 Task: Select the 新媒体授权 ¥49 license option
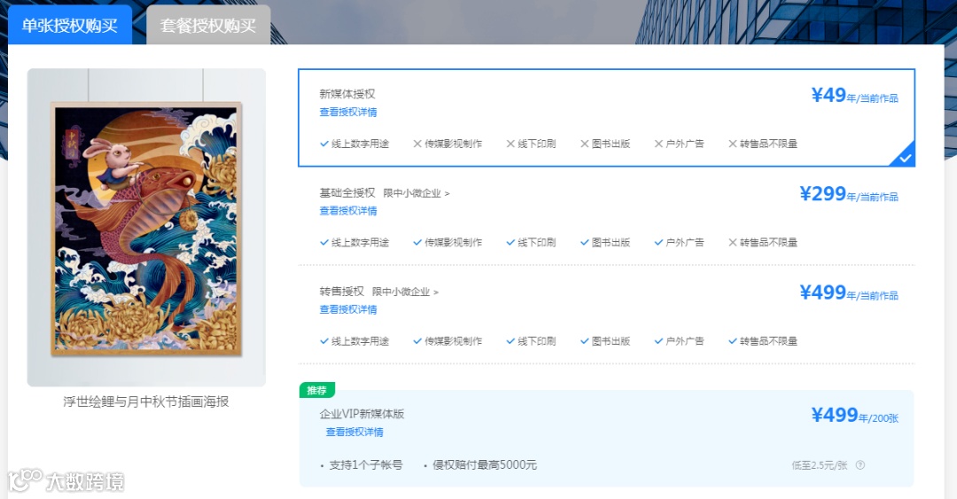click(x=607, y=118)
